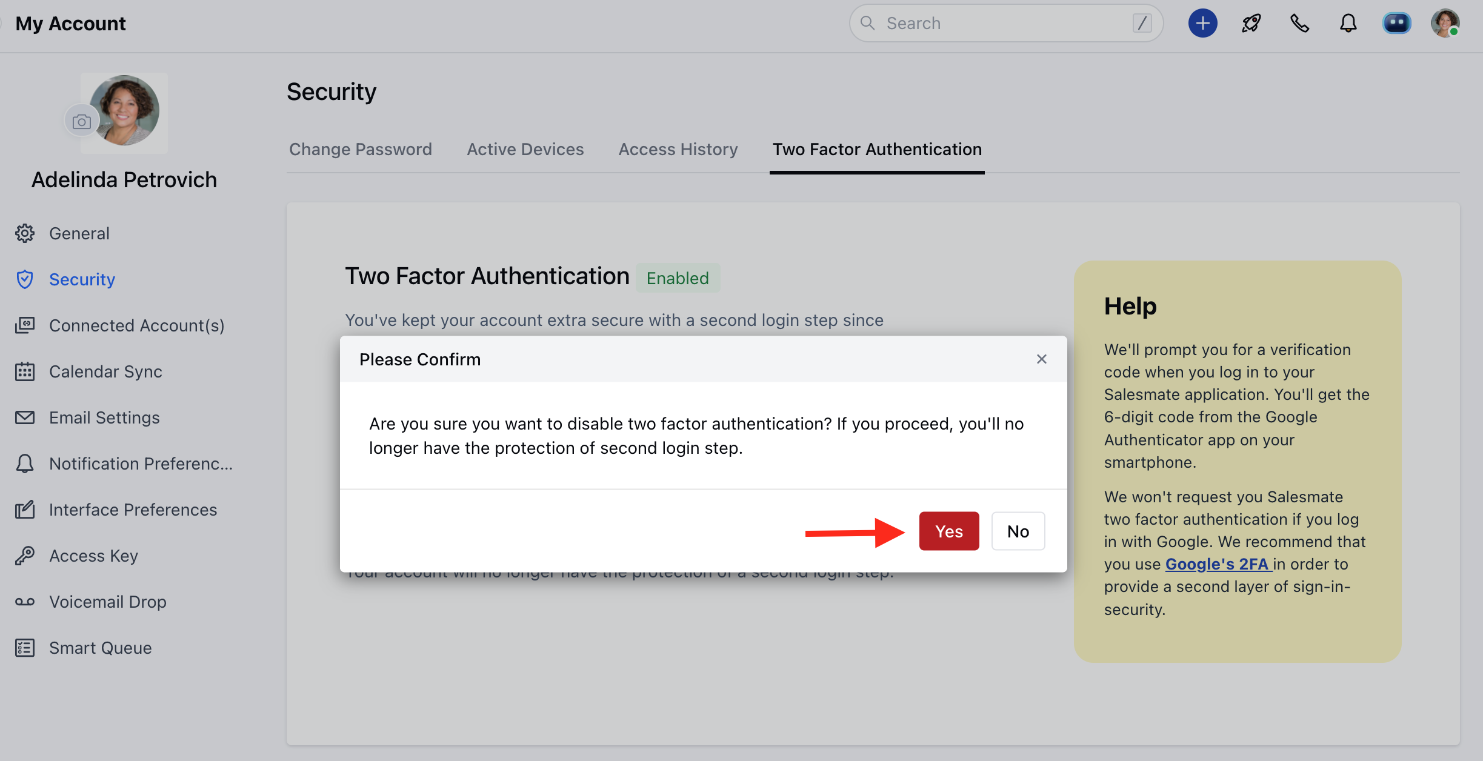Open the notifications bell in header
Viewport: 1483px width, 761px height.
point(1348,24)
